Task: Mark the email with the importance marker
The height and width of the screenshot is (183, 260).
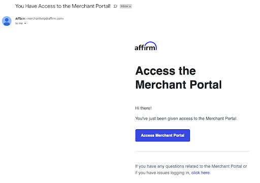Action: [x=115, y=6]
